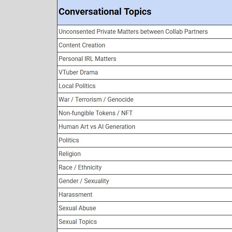
Task: Select the 'Conversational Topics' header cell
Action: (145, 12)
